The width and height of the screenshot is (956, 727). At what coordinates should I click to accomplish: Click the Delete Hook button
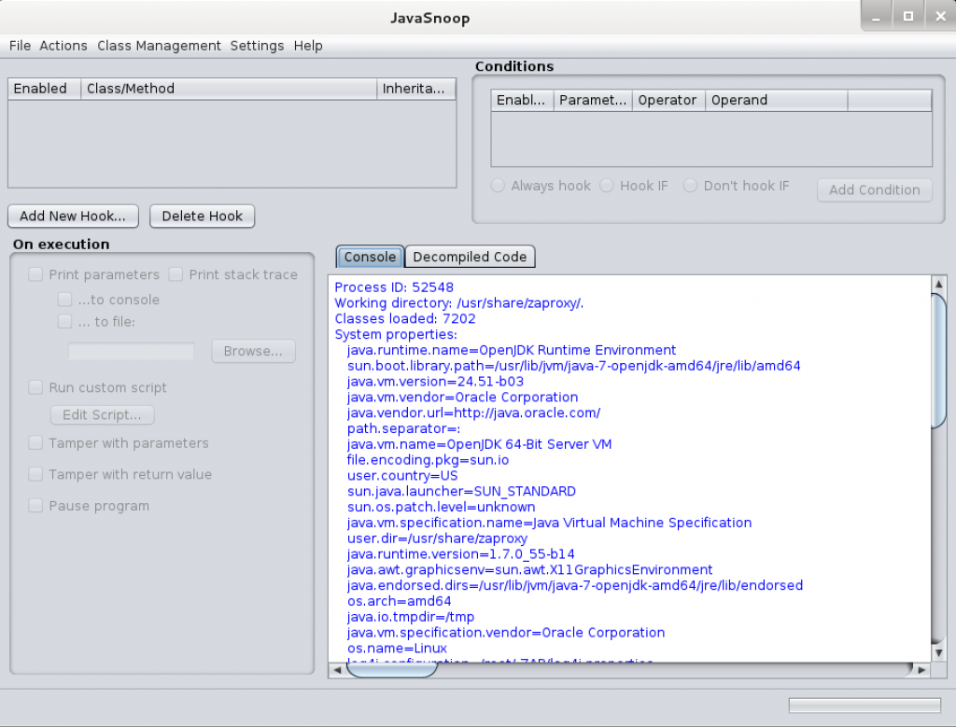(x=202, y=216)
